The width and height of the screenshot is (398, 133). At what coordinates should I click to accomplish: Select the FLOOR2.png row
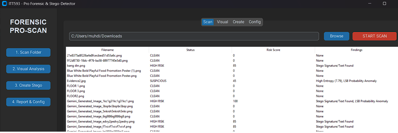232,96
